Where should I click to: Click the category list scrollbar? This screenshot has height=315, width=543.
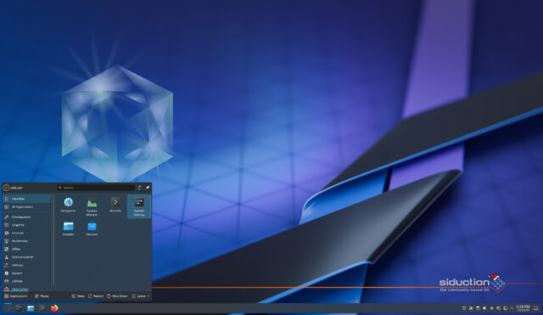pos(53,240)
